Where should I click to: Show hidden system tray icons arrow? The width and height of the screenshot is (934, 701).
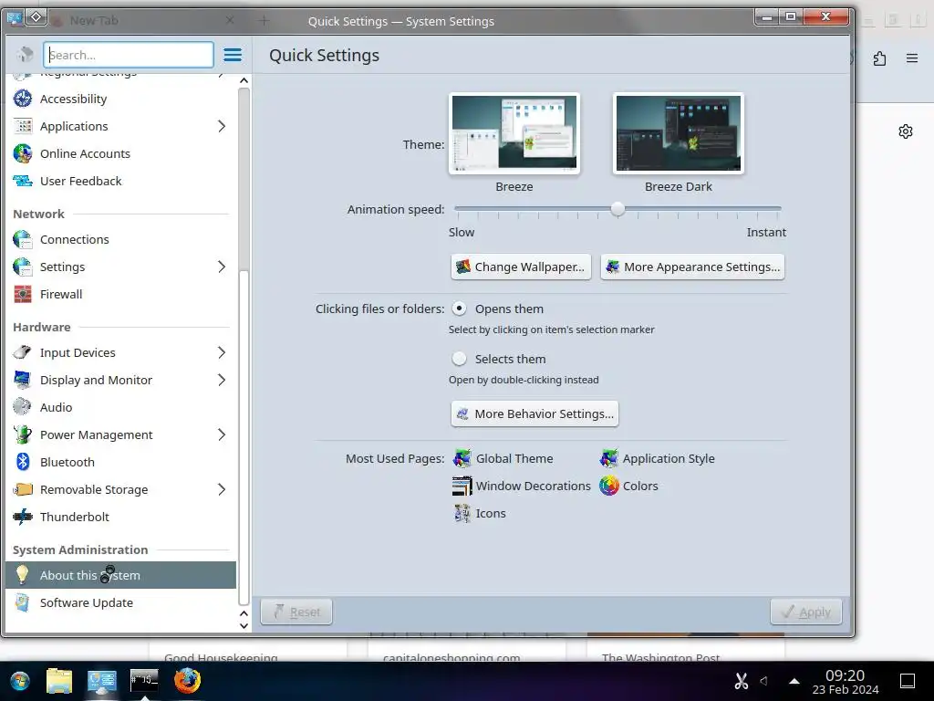tap(794, 681)
